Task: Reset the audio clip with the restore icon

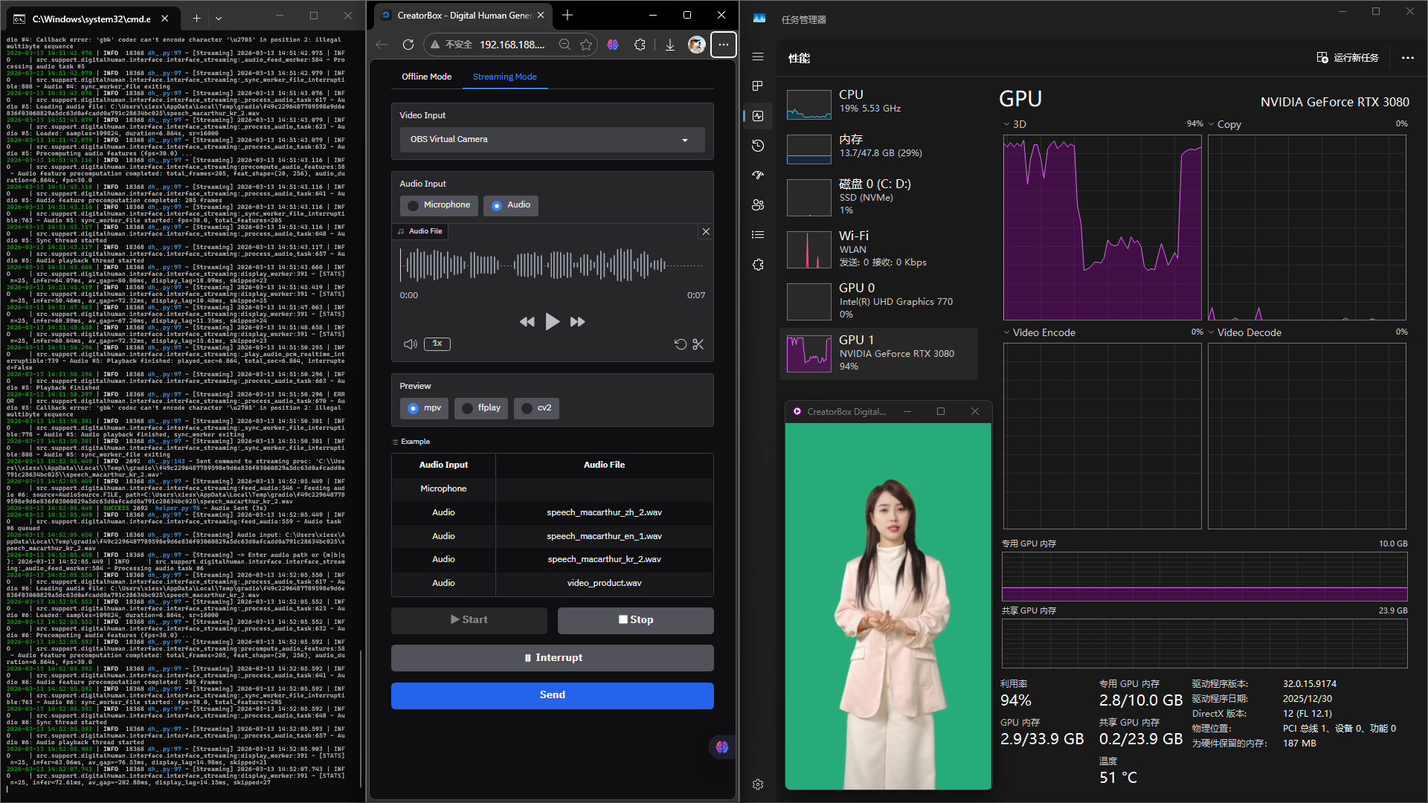Action: point(680,344)
